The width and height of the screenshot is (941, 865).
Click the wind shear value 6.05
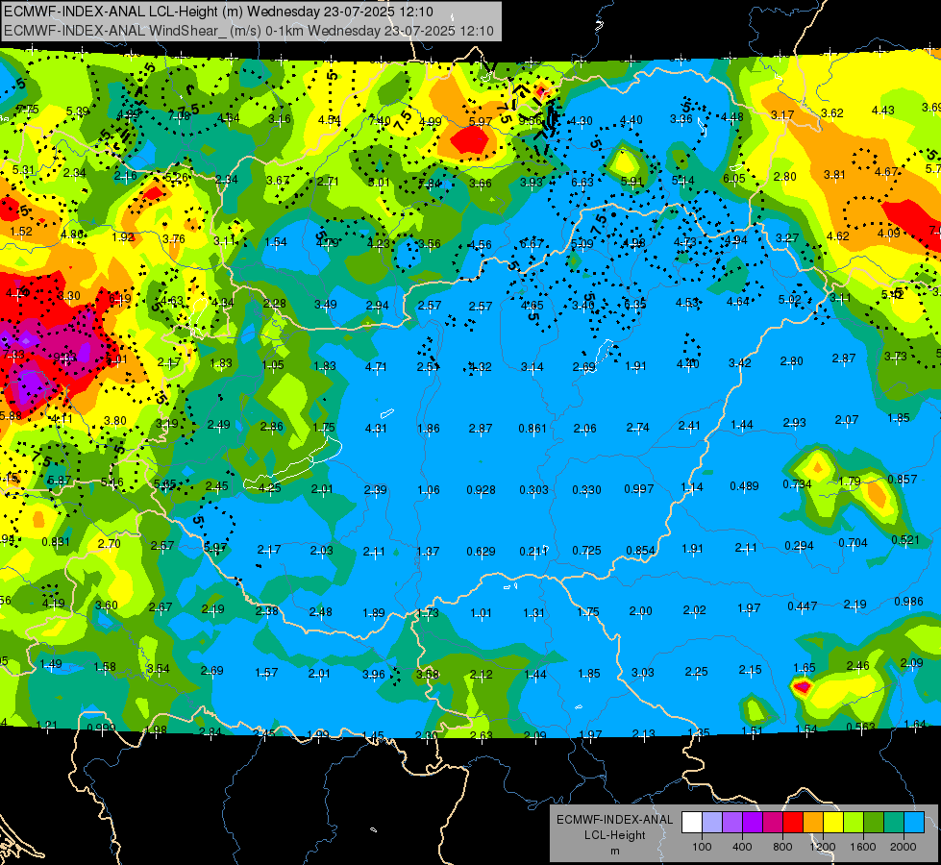click(734, 178)
